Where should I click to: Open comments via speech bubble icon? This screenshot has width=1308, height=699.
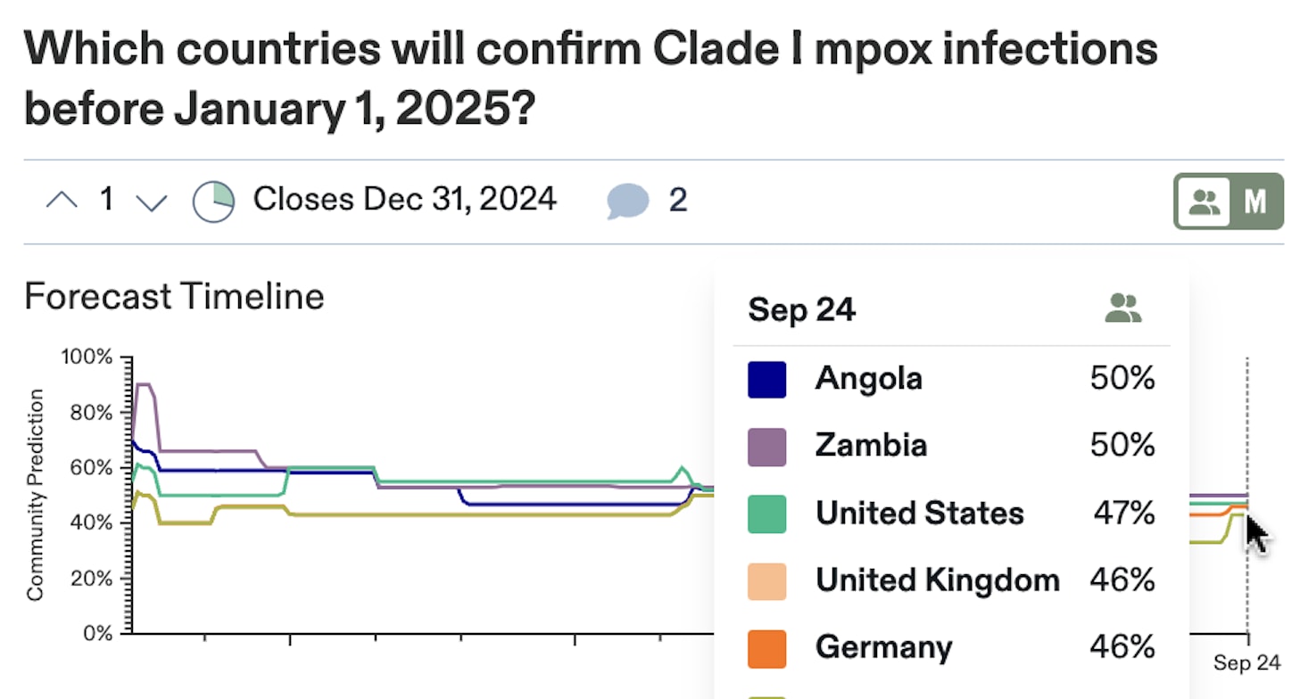coord(627,201)
